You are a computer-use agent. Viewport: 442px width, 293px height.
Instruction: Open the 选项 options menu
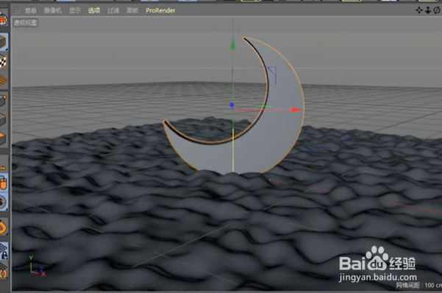click(94, 10)
